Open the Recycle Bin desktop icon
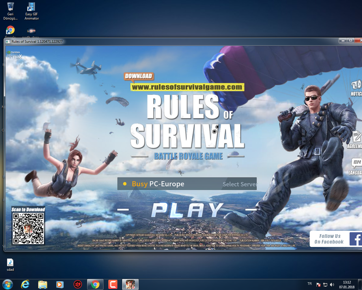The image size is (362, 290). (10, 11)
